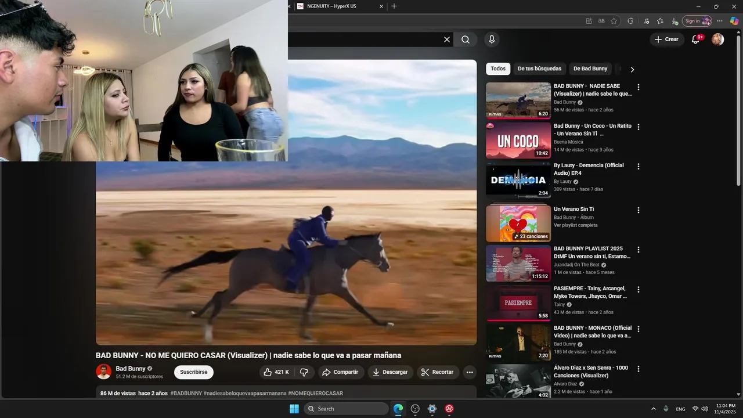The height and width of the screenshot is (418, 743).
Task: Open the browser translate icon
Action: click(x=601, y=21)
